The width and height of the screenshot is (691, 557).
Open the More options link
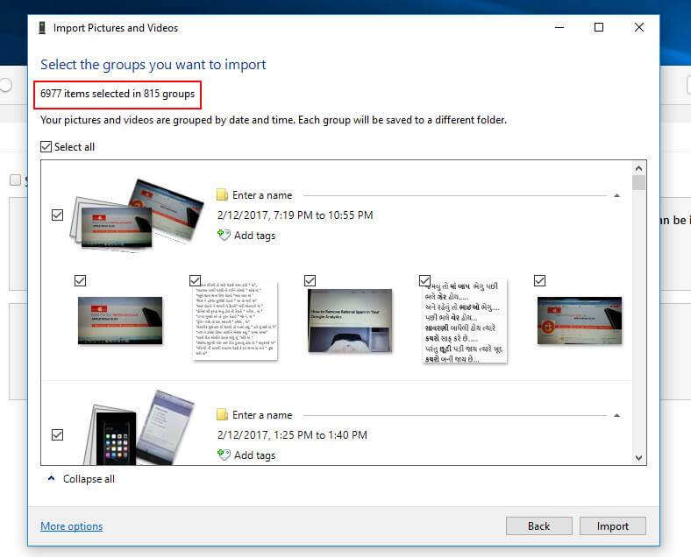[71, 525]
